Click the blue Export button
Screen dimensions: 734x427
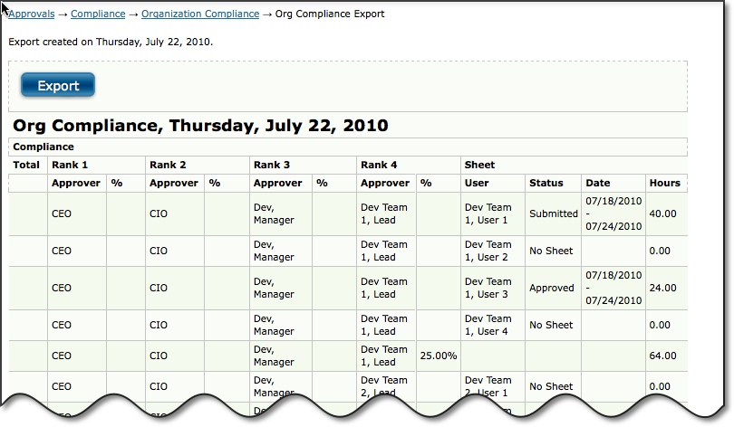58,86
